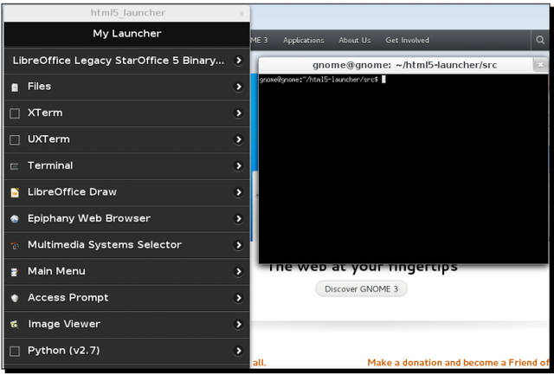Screen dimensions: 554x375
Task: Open the Applications menu on GNOME site
Action: tap(303, 40)
